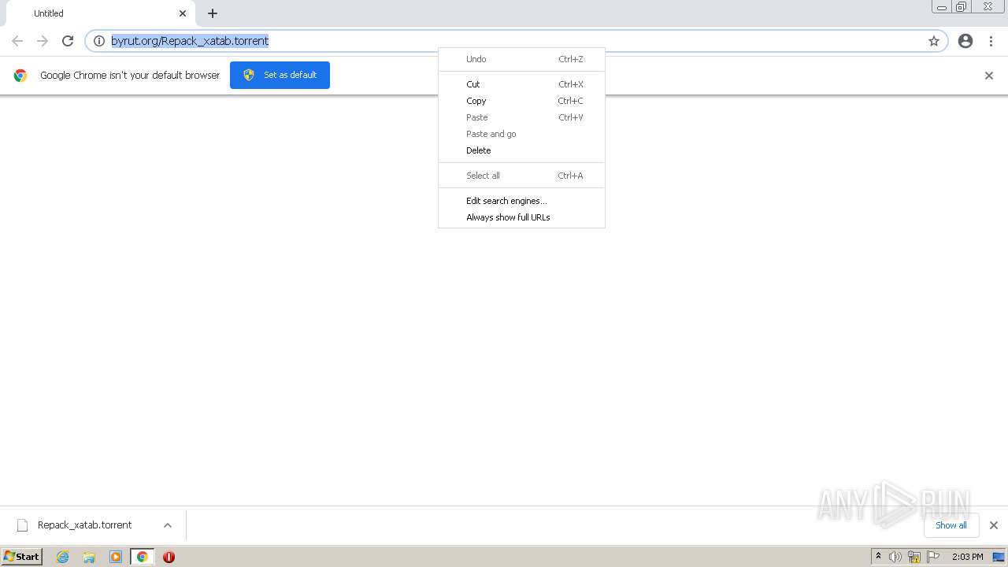The height and width of the screenshot is (567, 1008).
Task: Choose Paste in context menu
Action: point(521,117)
